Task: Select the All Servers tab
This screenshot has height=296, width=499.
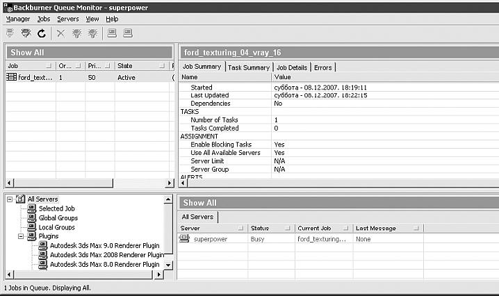Action: pyautogui.click(x=197, y=217)
